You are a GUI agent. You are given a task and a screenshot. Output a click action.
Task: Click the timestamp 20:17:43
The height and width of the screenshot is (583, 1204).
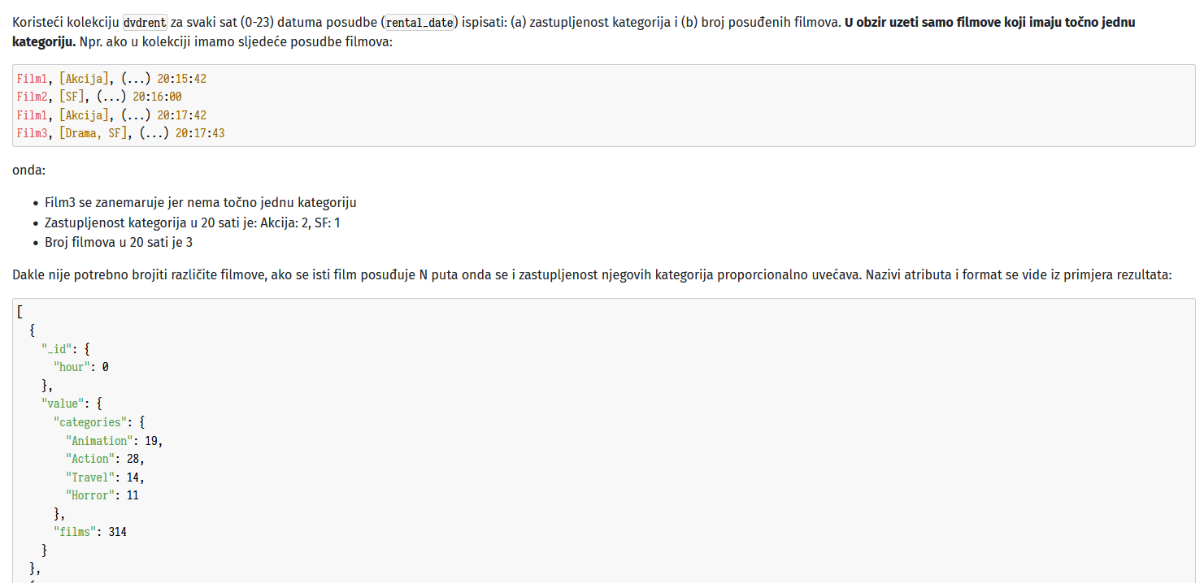pos(200,133)
